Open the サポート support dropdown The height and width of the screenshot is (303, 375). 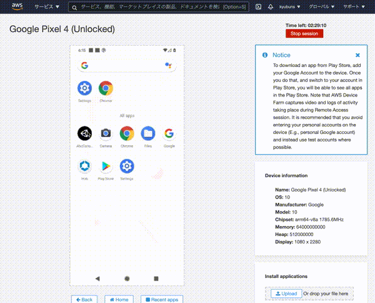(354, 7)
